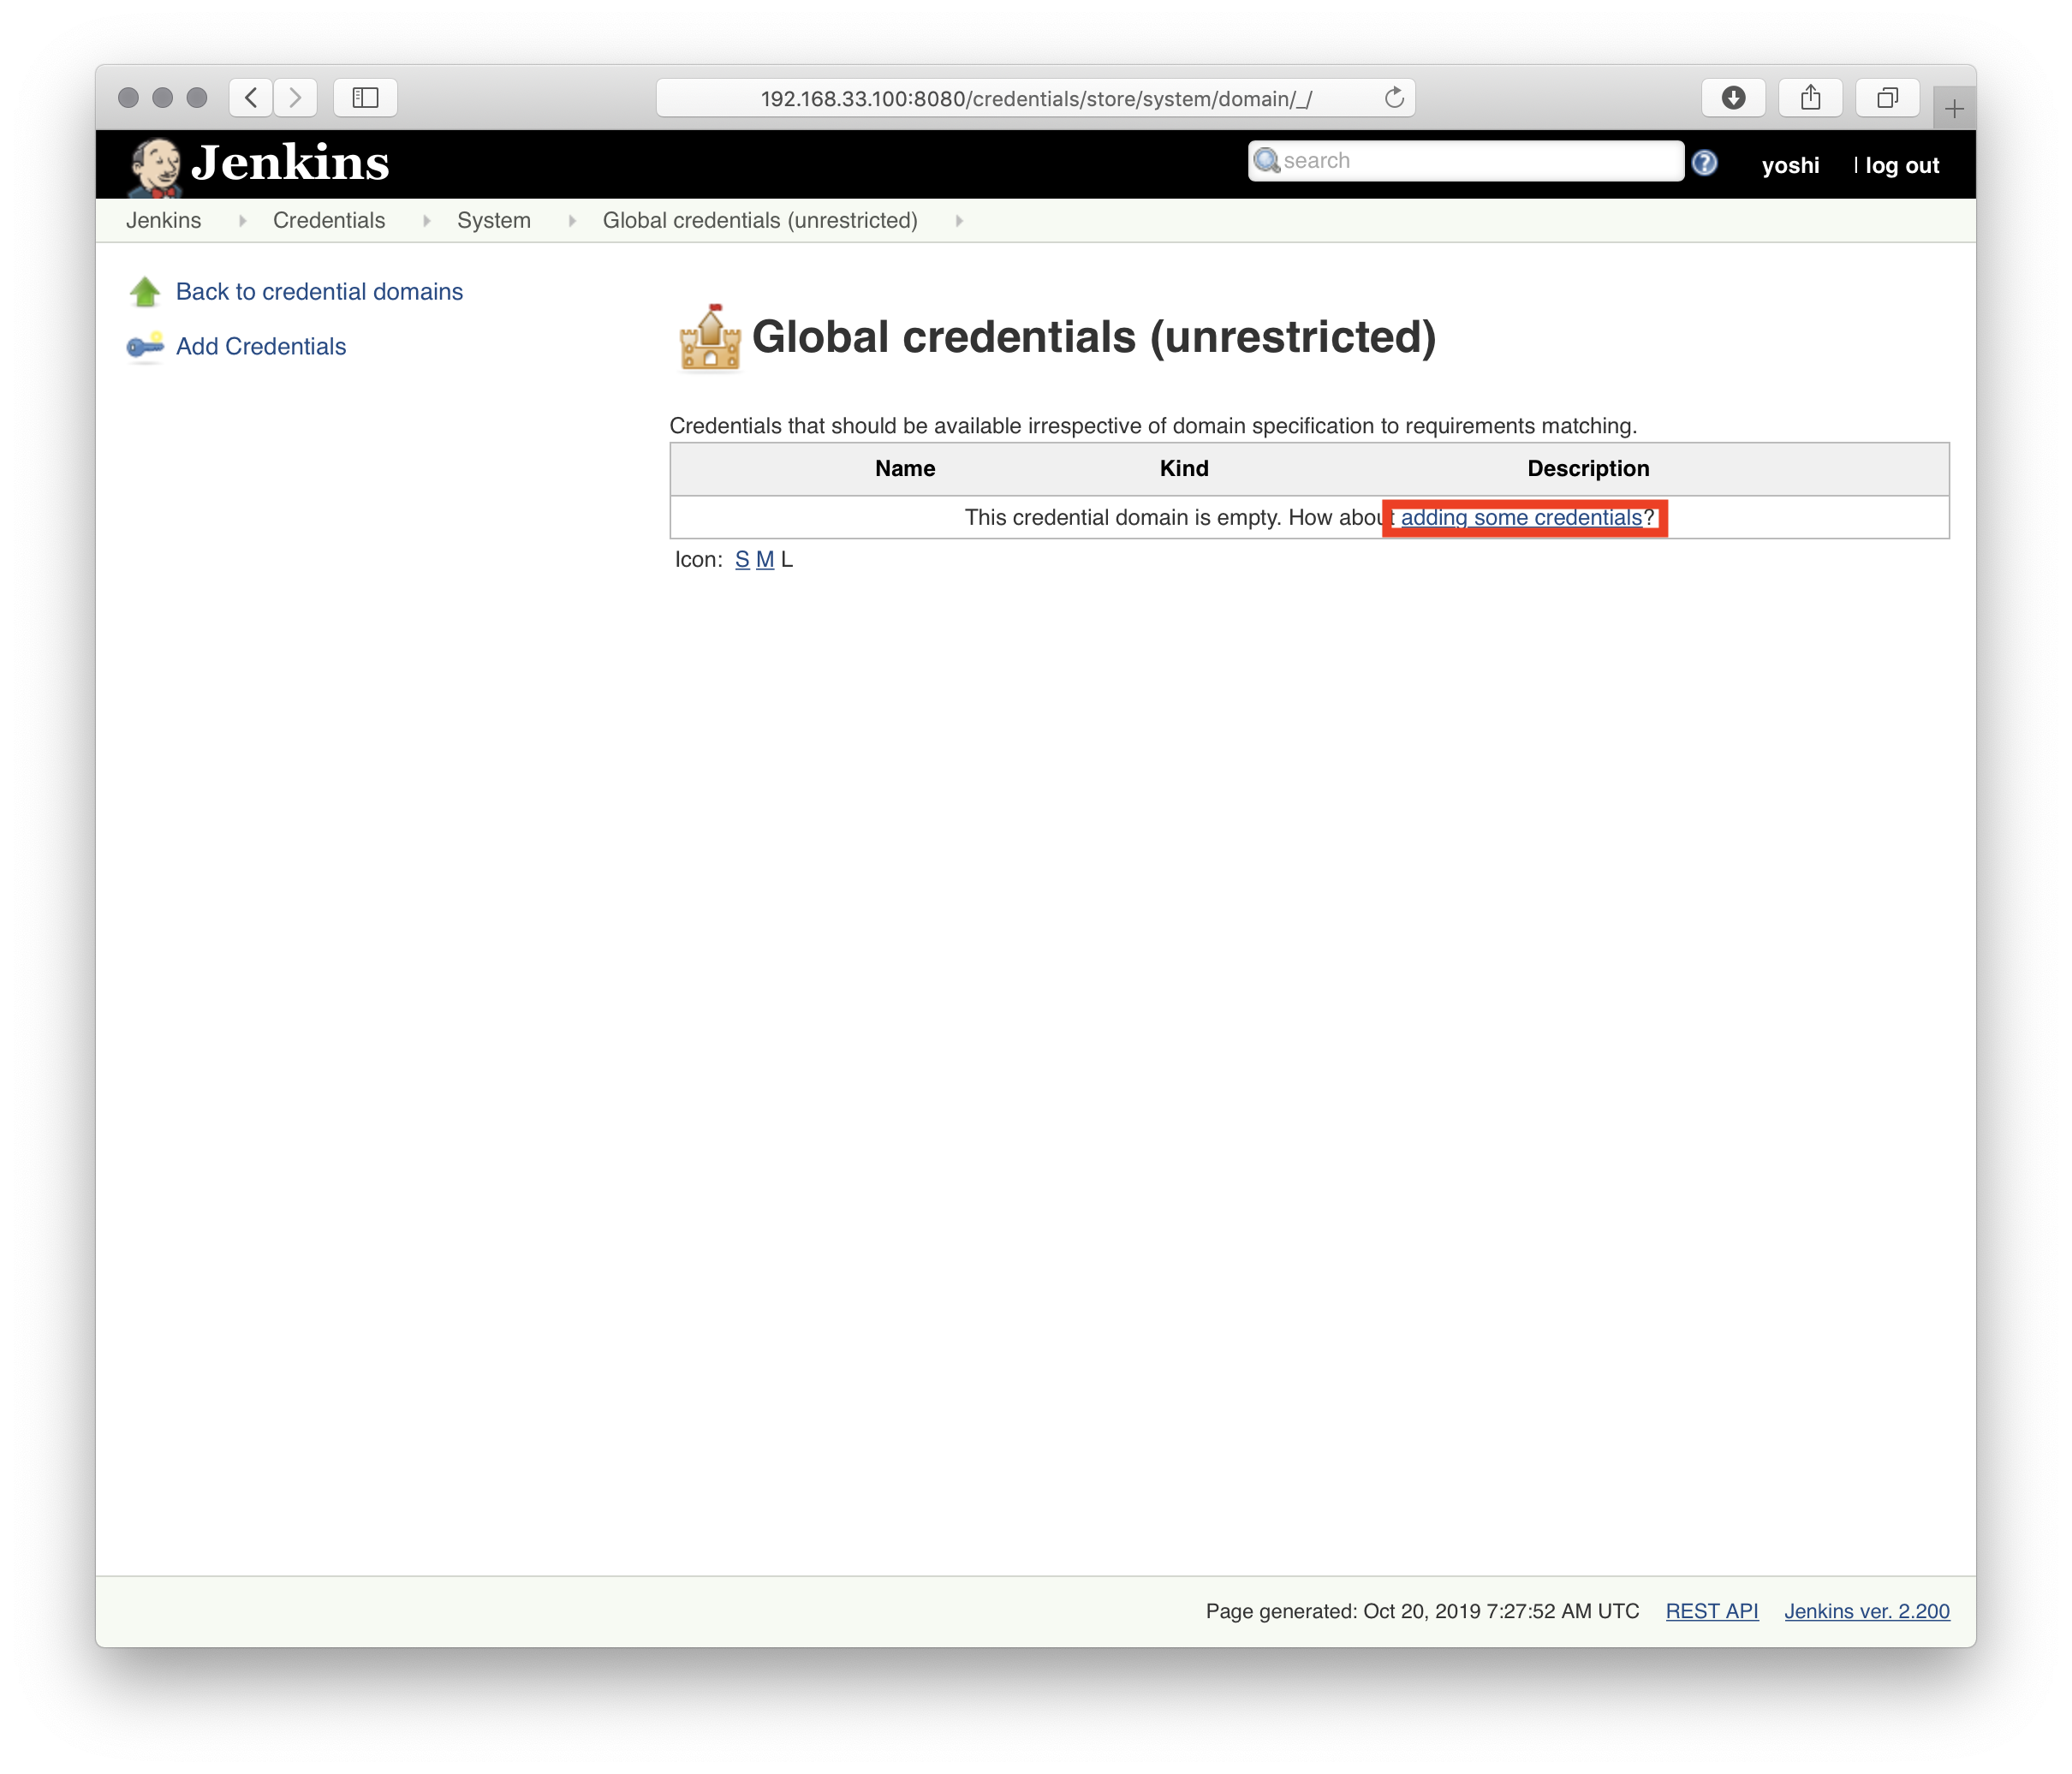Set icon size to S
Image resolution: width=2072 pixels, height=1774 pixels.
[x=742, y=559]
